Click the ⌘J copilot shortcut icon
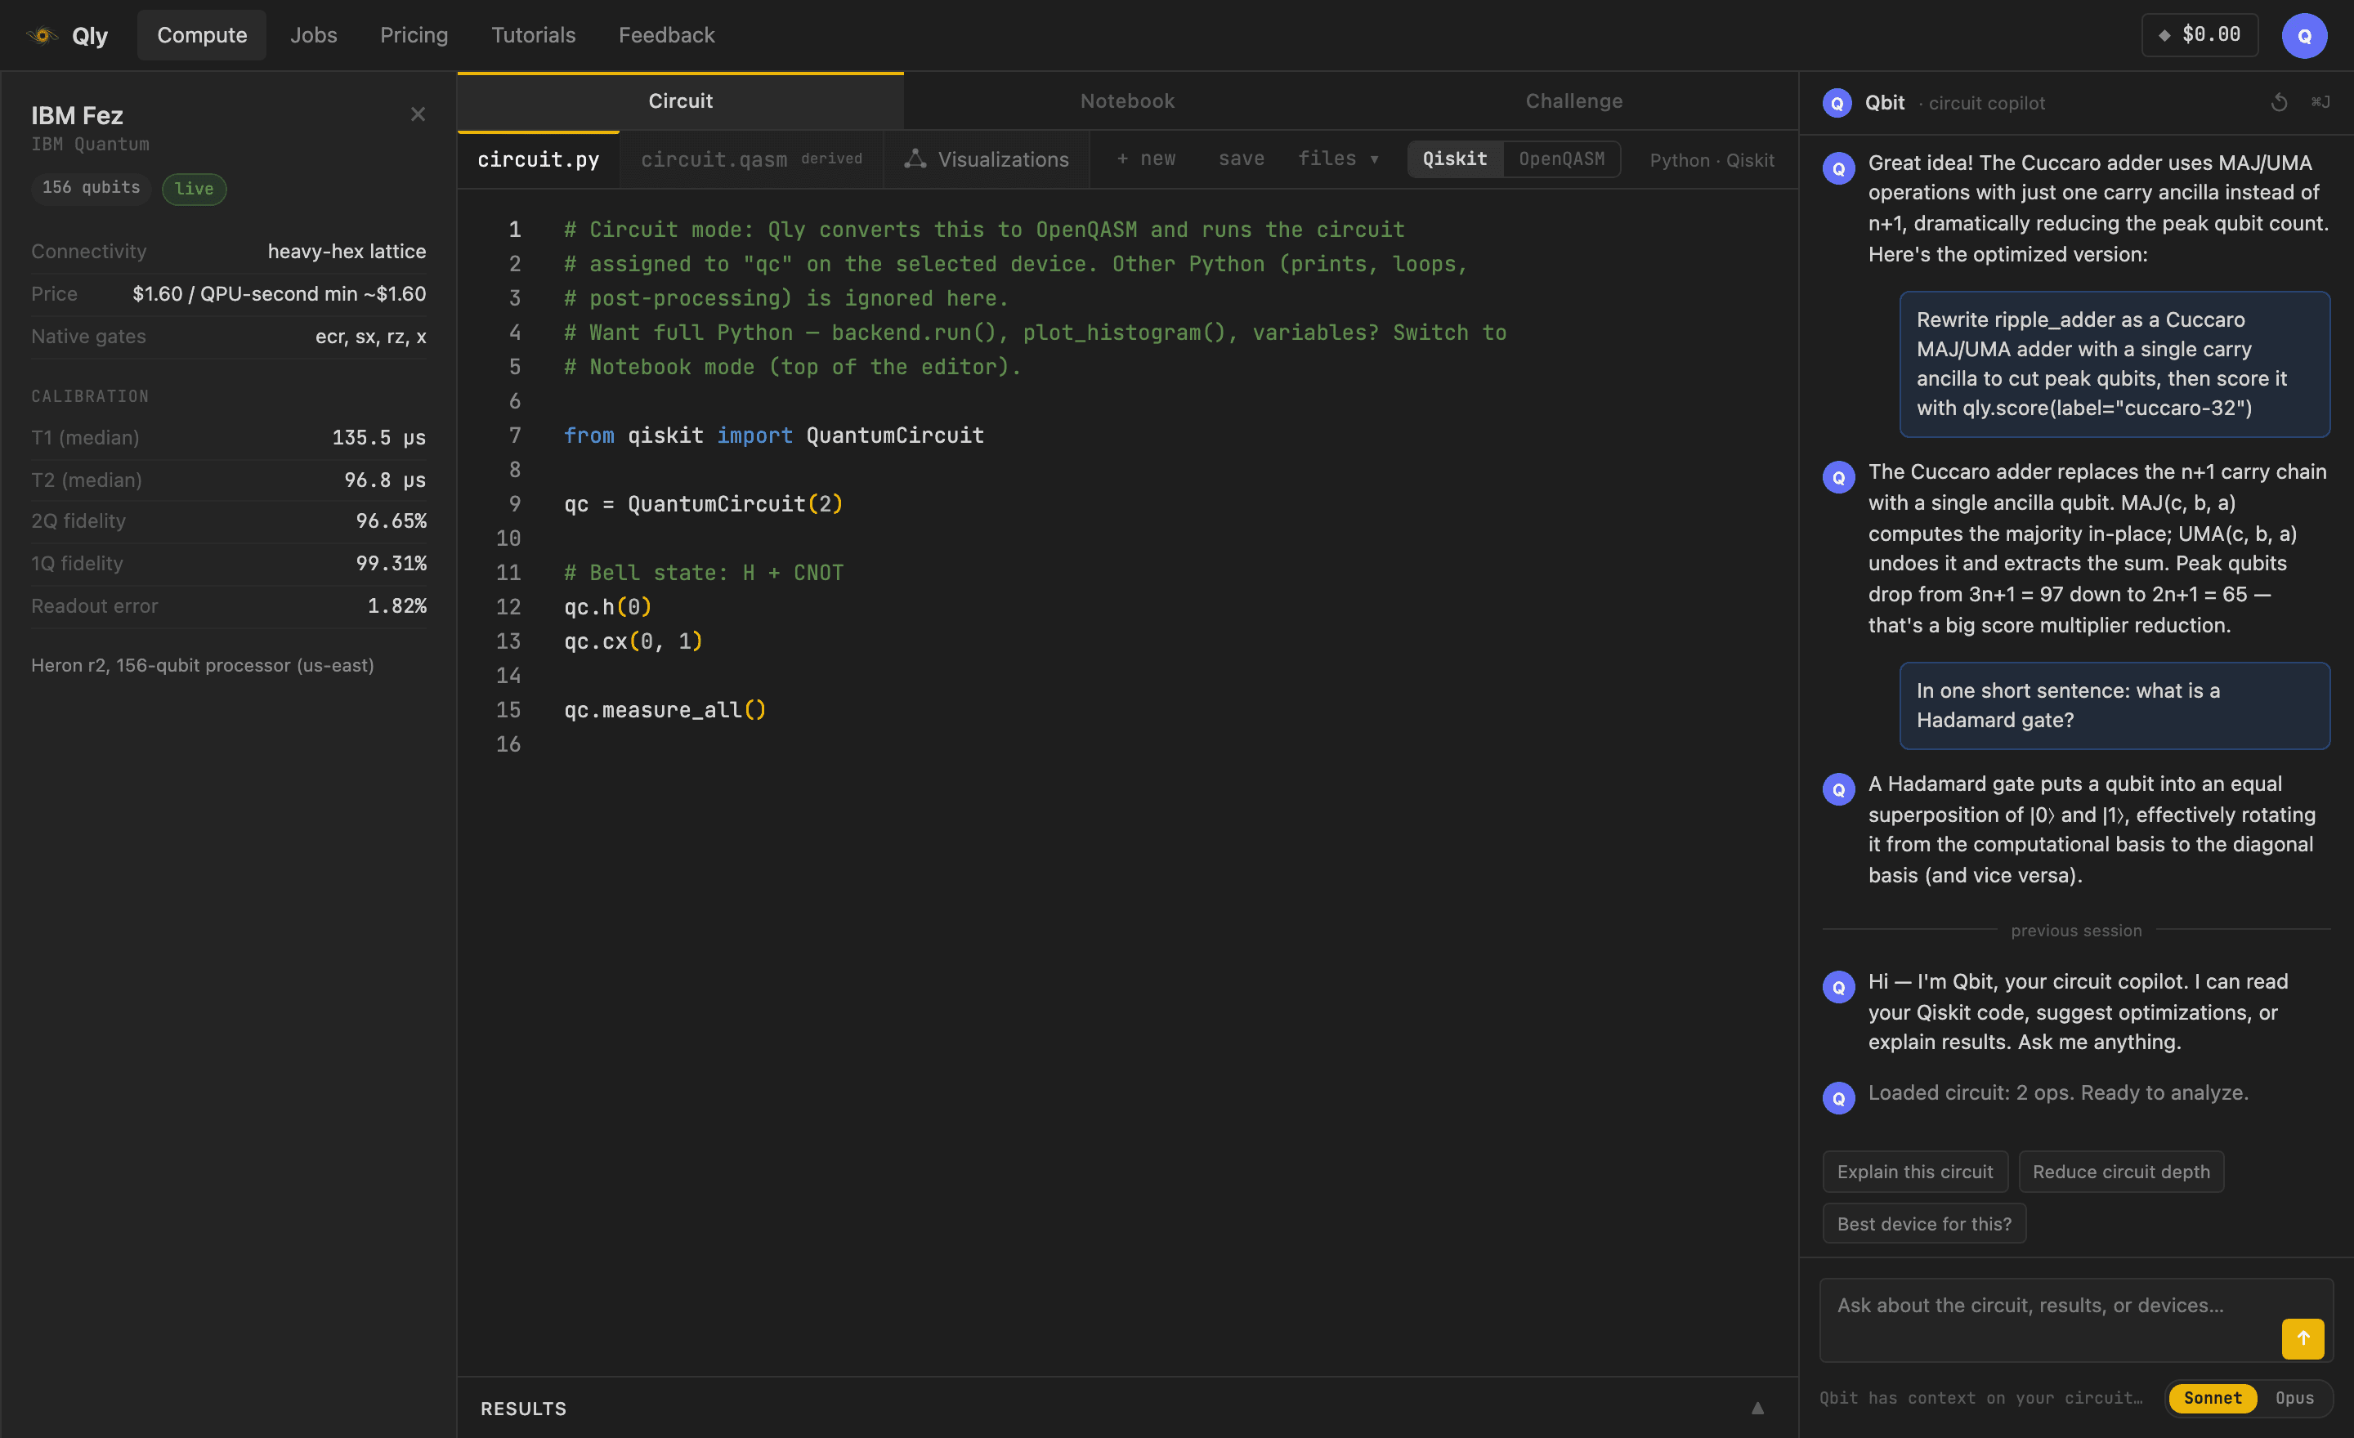The width and height of the screenshot is (2354, 1438). pyautogui.click(x=2320, y=102)
